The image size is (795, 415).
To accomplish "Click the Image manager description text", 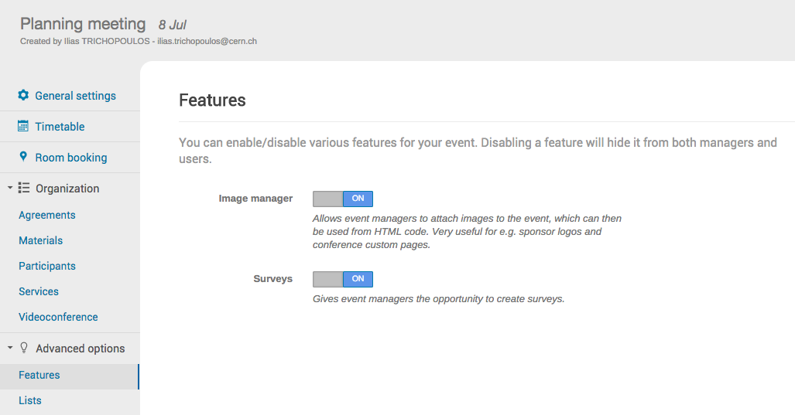I will (x=467, y=231).
